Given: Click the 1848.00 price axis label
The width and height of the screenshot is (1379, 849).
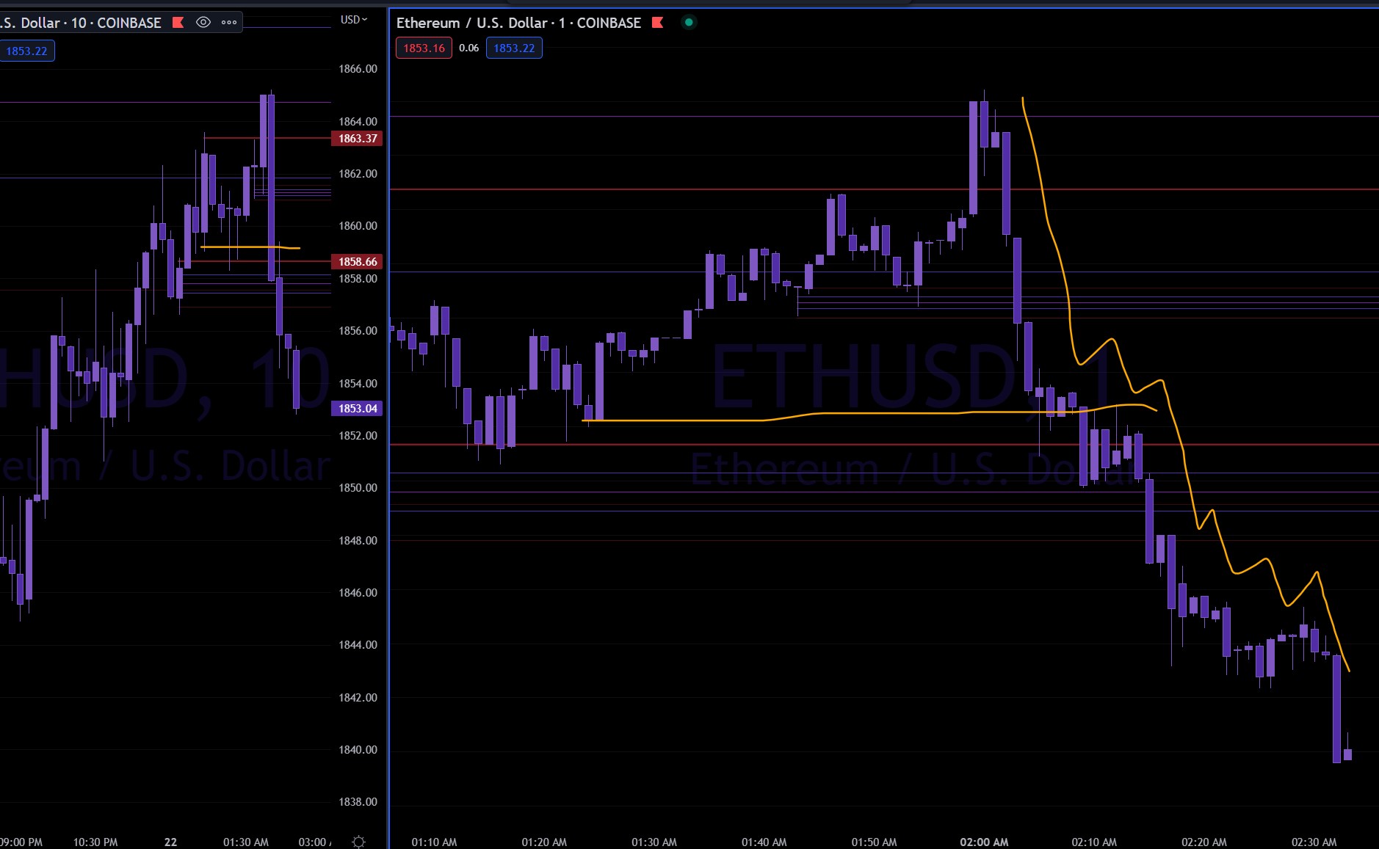Looking at the screenshot, I should point(358,541).
